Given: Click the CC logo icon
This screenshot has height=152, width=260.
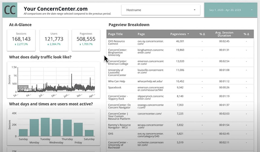Looking at the screenshot, I should (10, 10).
